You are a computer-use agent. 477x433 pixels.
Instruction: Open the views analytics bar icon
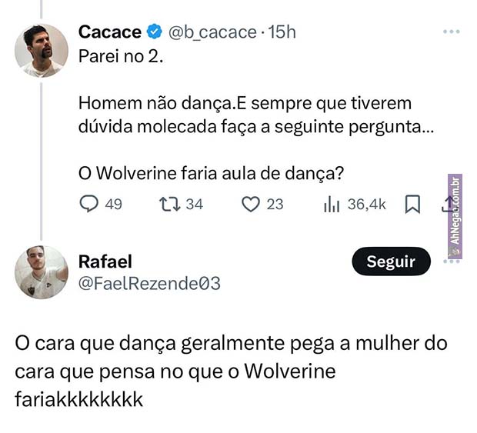click(332, 204)
